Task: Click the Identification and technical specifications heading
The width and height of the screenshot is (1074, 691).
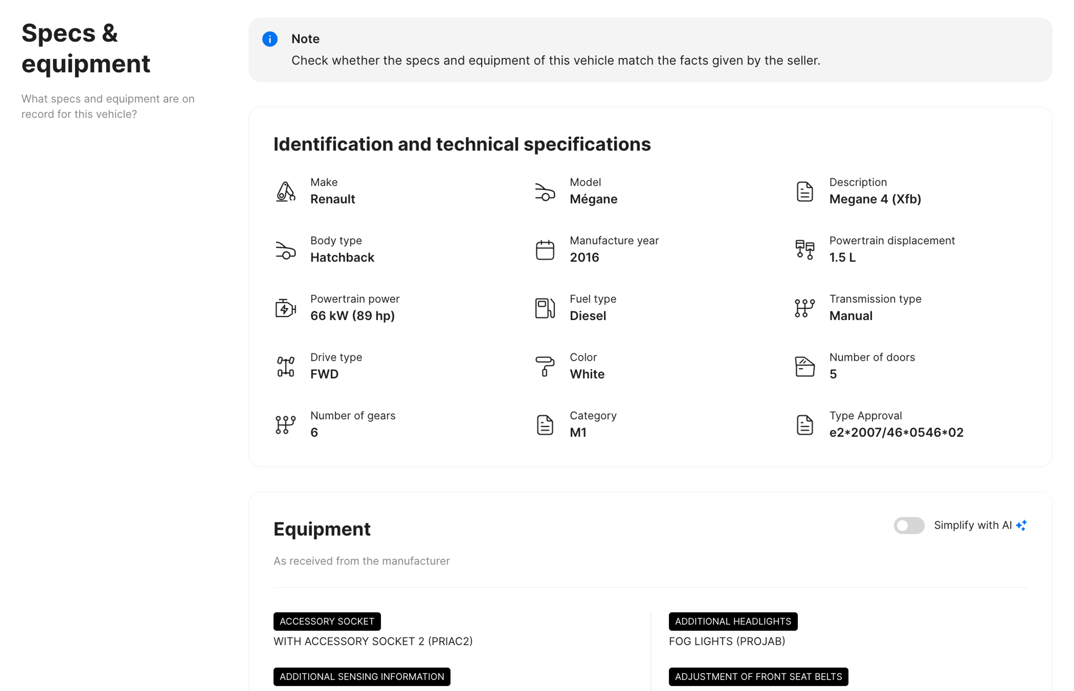Action: (x=462, y=144)
